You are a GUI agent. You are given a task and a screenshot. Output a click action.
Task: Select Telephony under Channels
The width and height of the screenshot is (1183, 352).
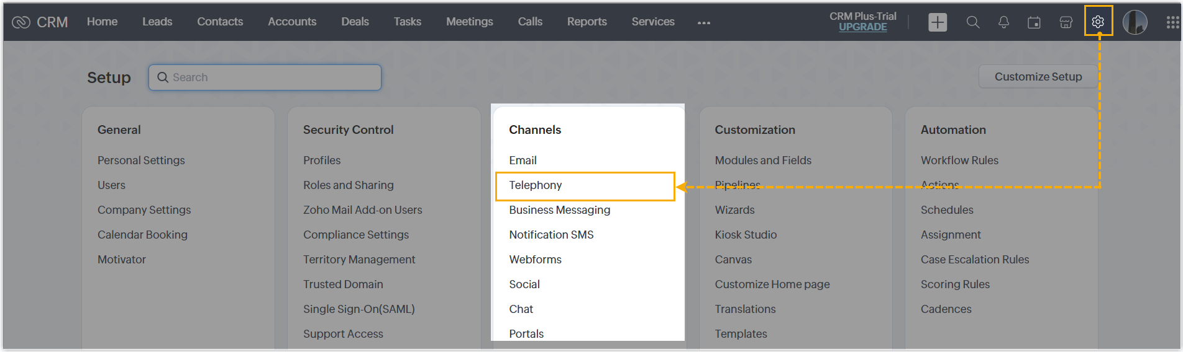tap(535, 185)
